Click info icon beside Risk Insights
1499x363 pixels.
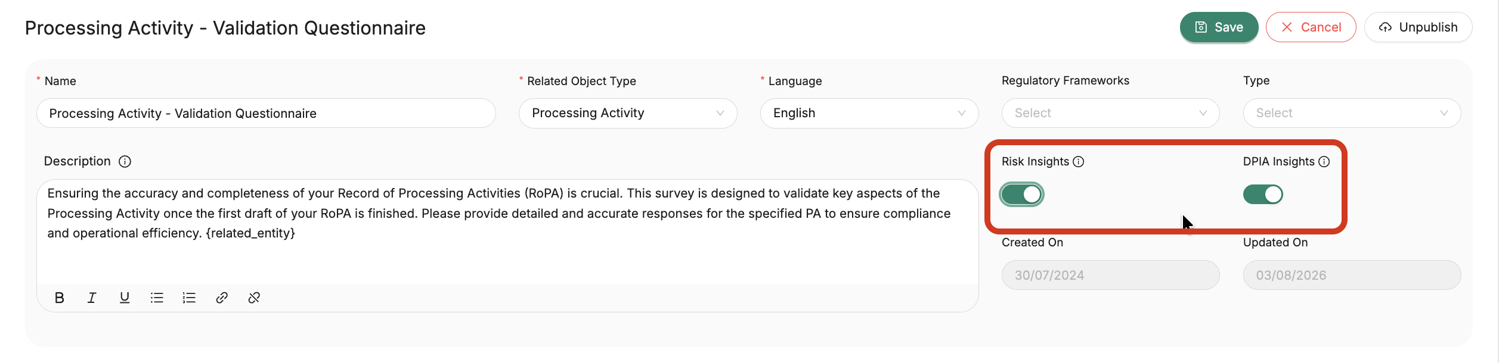(1079, 161)
